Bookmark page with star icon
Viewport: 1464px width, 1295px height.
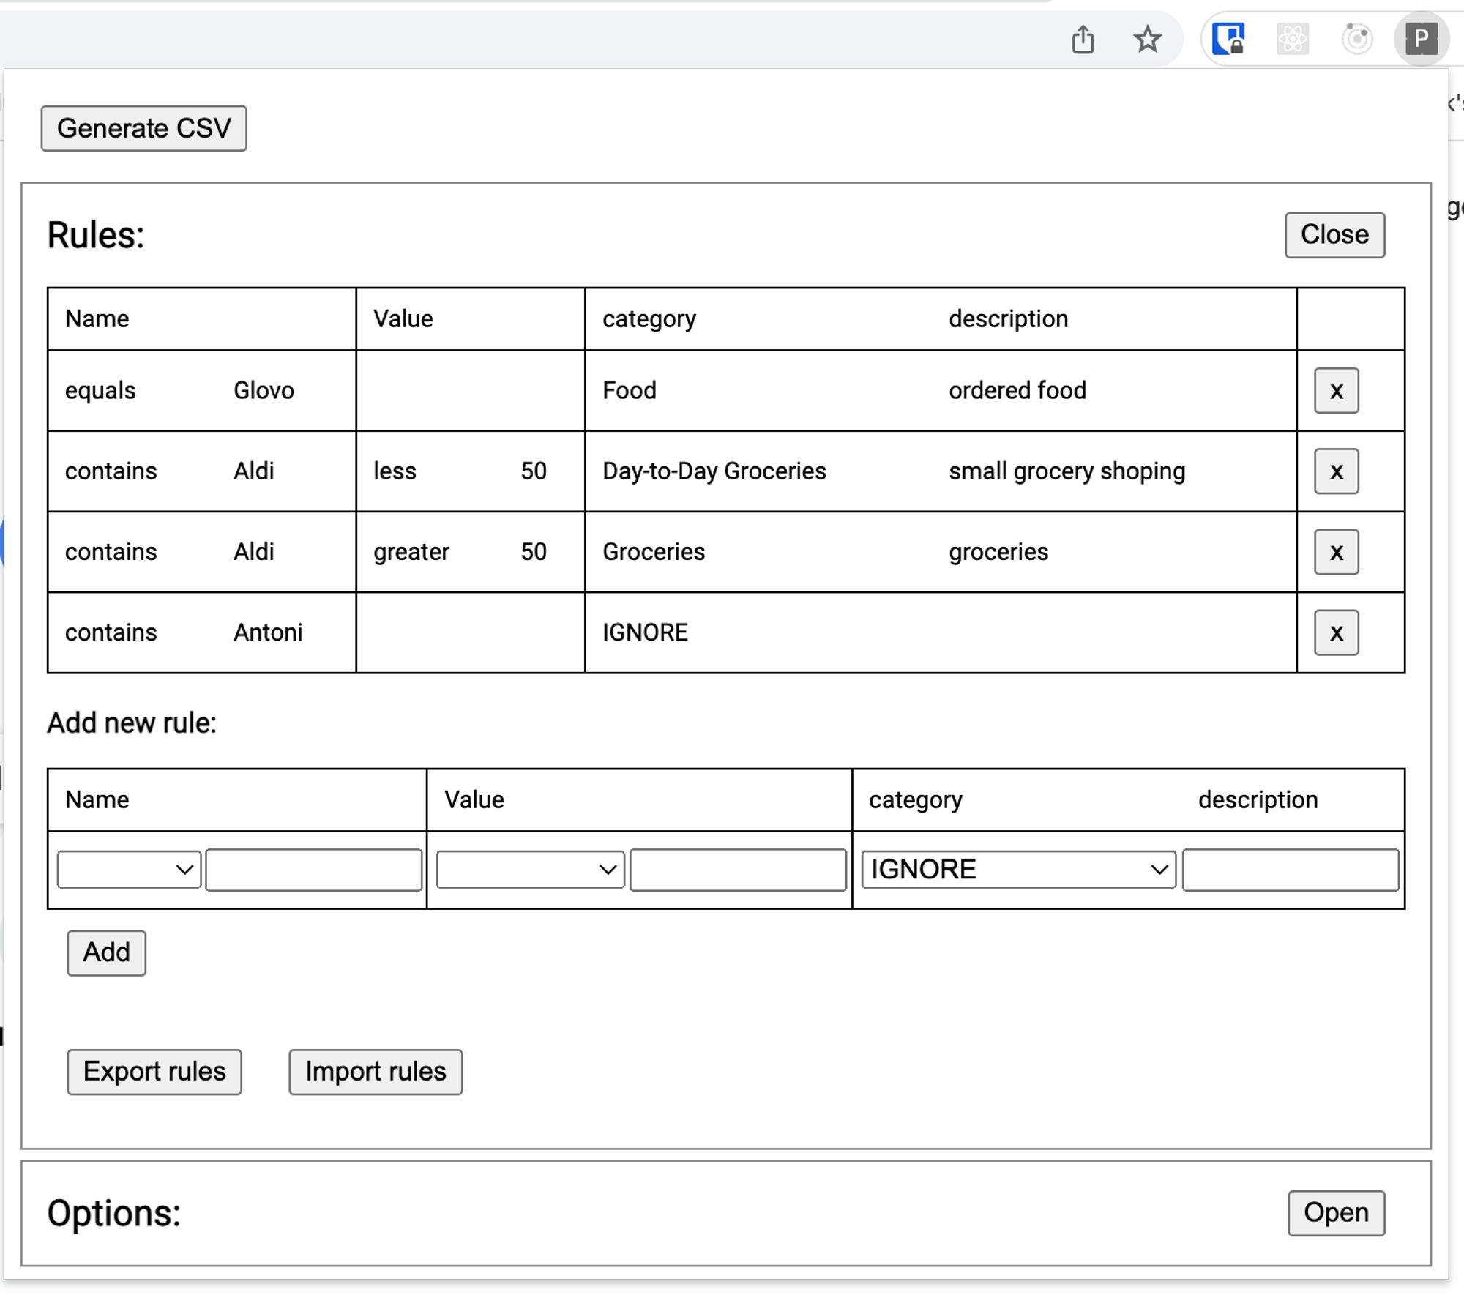tap(1147, 40)
